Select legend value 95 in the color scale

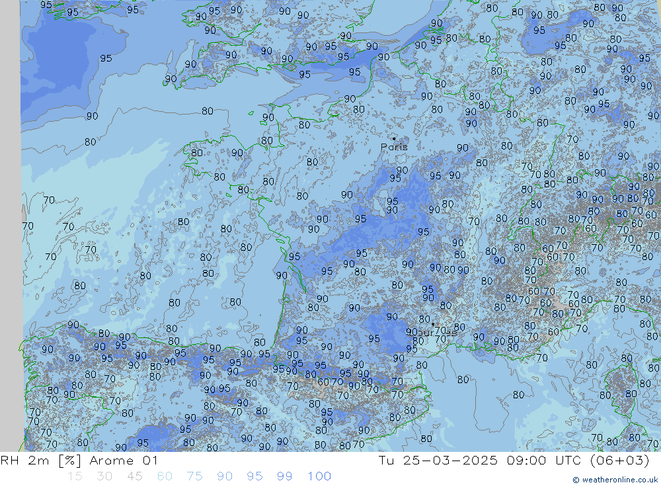(254, 476)
